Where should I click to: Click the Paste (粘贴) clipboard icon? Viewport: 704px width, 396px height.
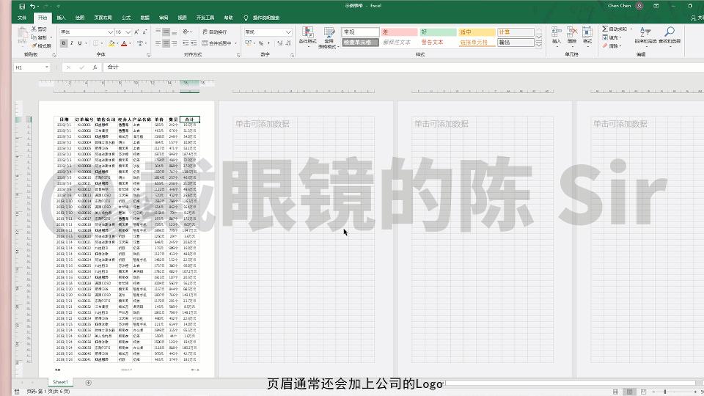[22, 35]
